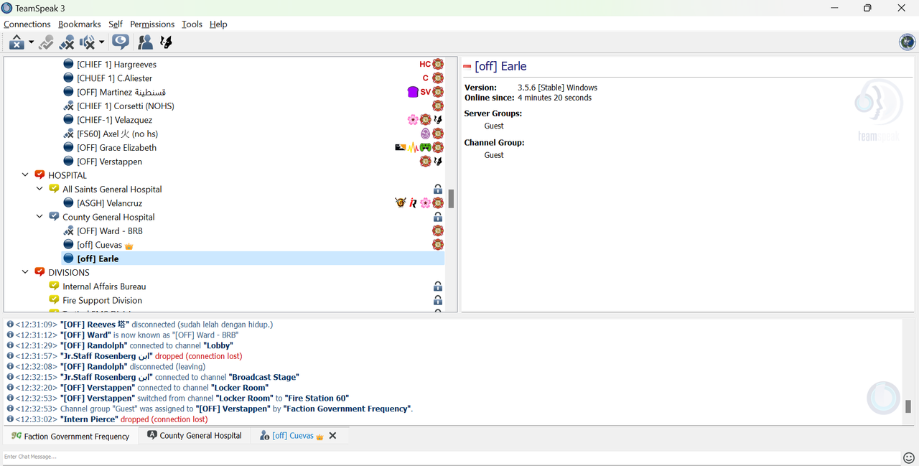Collapse the DIVISIONS channel group

click(x=25, y=272)
